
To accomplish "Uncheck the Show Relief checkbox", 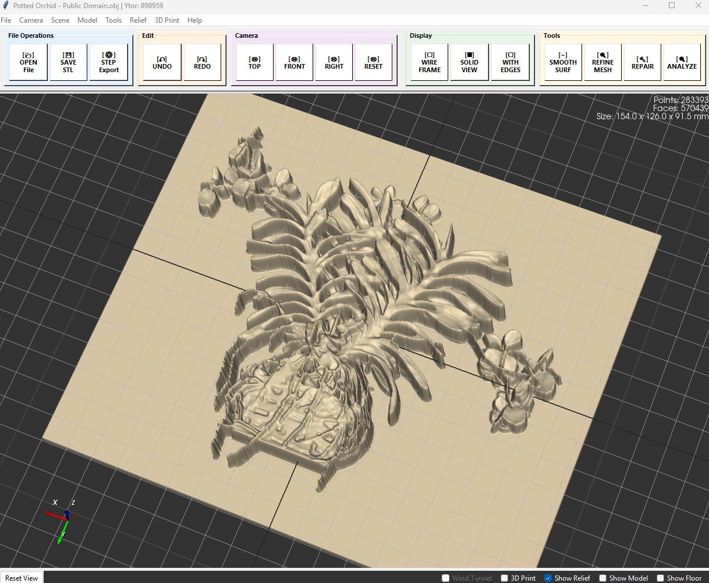I will tap(548, 578).
